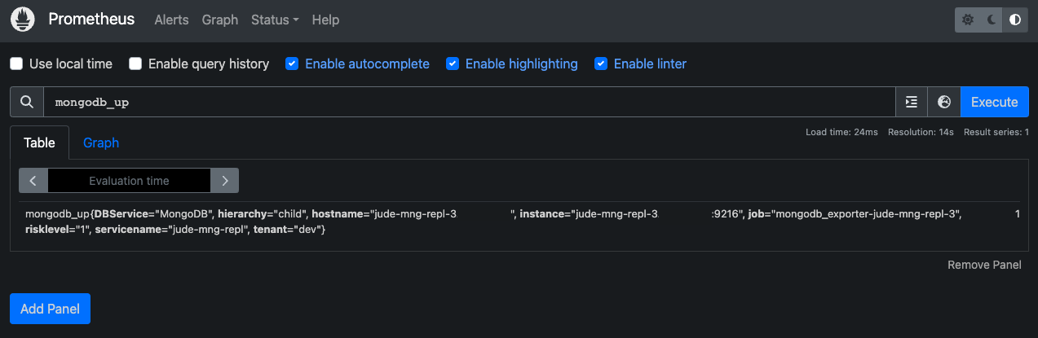Open the metrics explorer globe icon
Viewport: 1038px width, 338px height.
pos(944,102)
